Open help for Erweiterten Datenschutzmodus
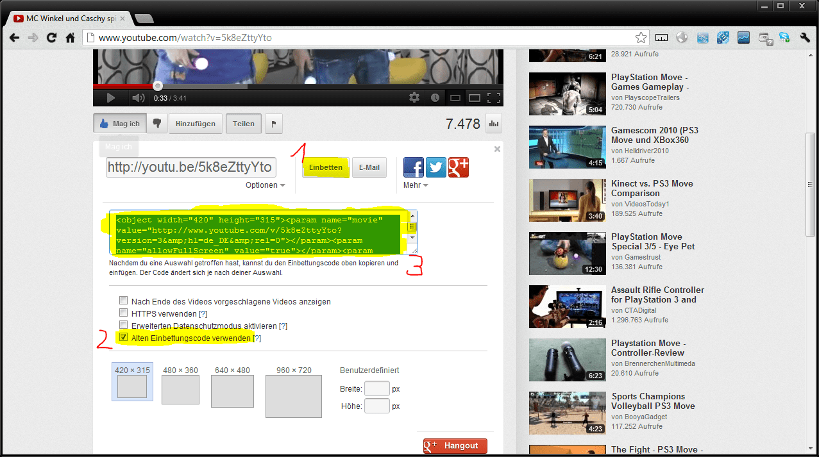Image resolution: width=819 pixels, height=457 pixels. (x=283, y=326)
